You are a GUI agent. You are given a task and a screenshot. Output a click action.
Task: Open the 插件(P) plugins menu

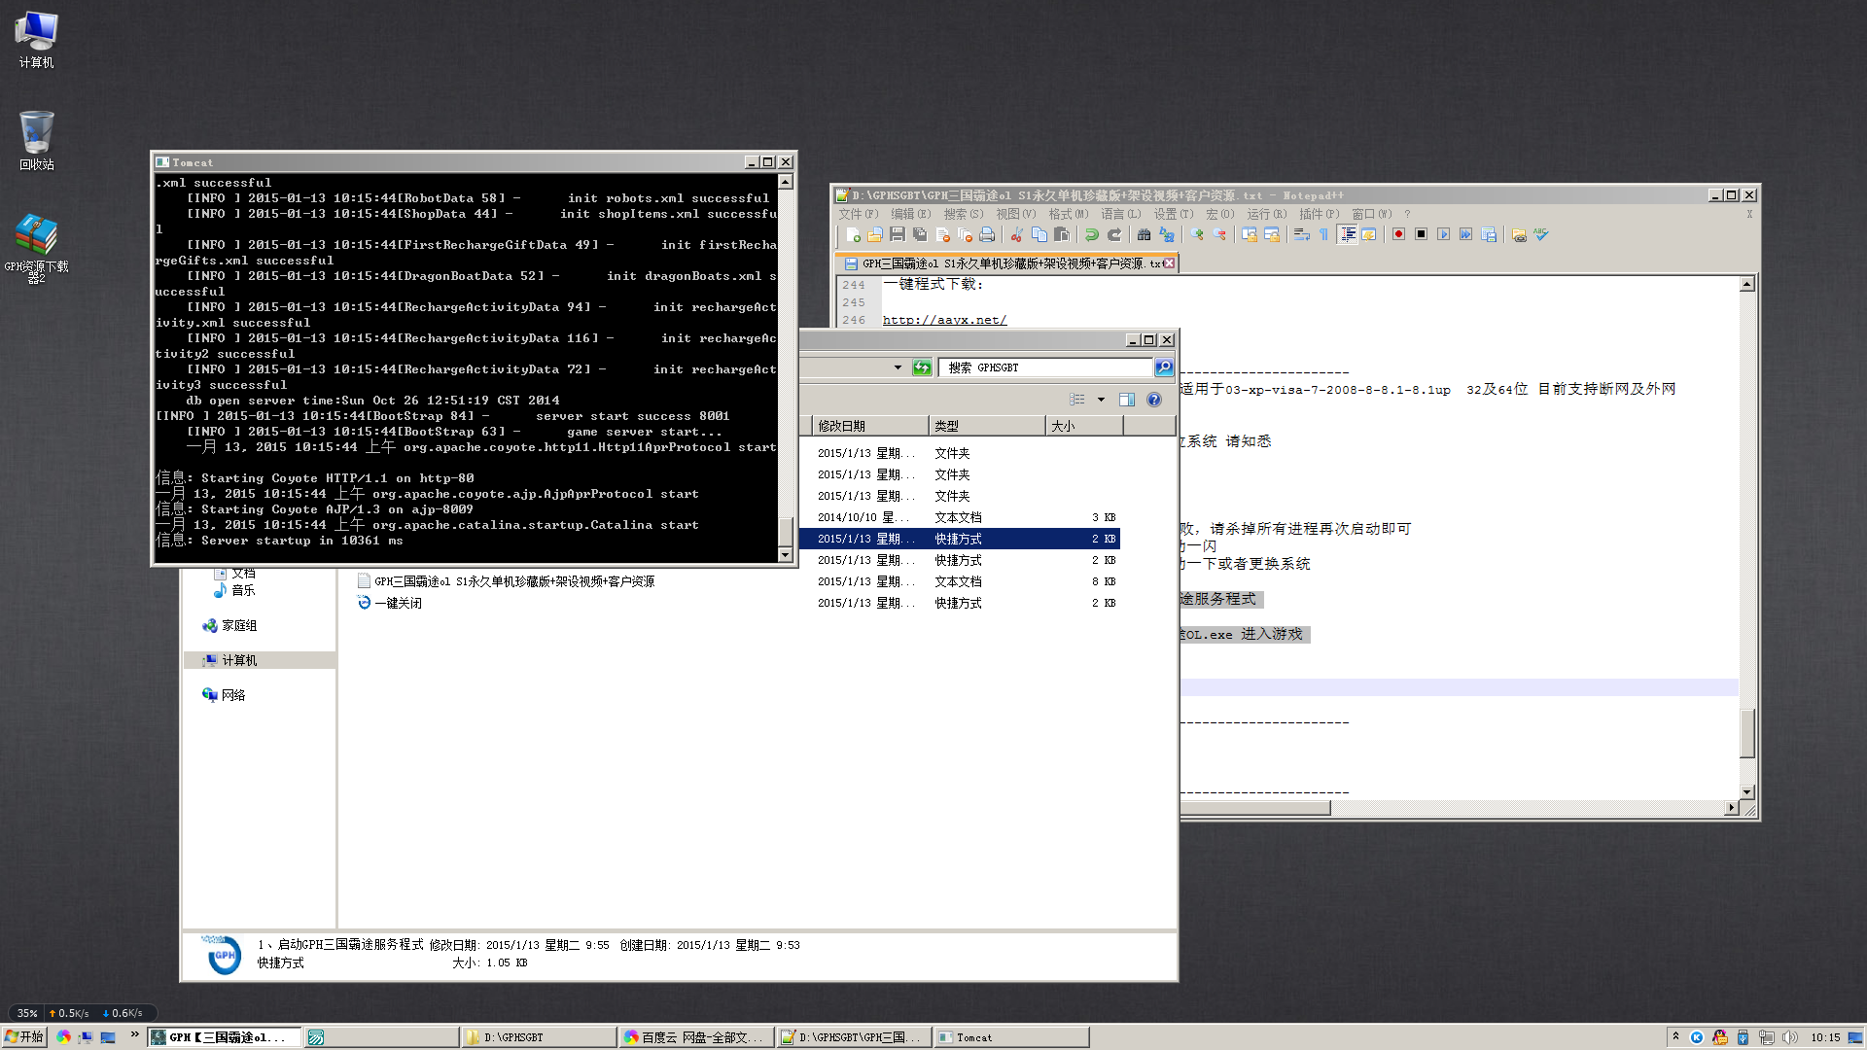tap(1319, 214)
